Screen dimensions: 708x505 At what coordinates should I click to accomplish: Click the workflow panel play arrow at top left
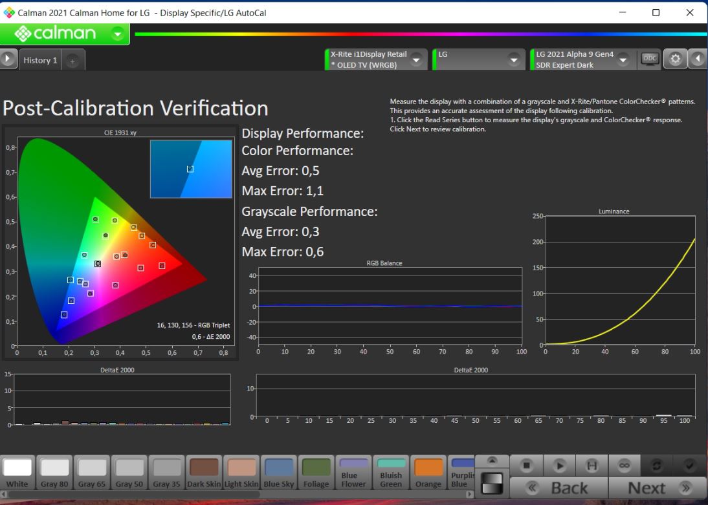tap(8, 59)
